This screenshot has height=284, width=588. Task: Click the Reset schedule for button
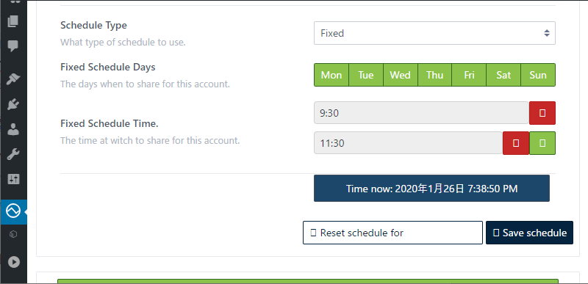coord(392,233)
